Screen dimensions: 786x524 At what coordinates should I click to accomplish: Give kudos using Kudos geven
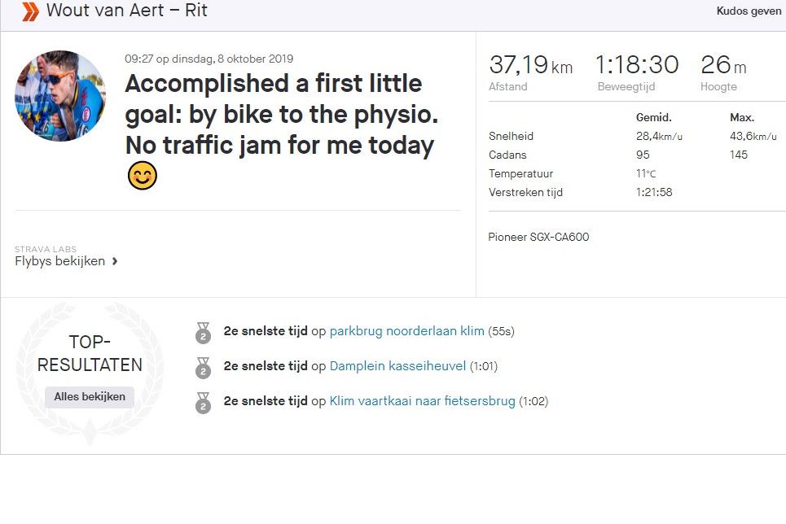click(x=747, y=11)
